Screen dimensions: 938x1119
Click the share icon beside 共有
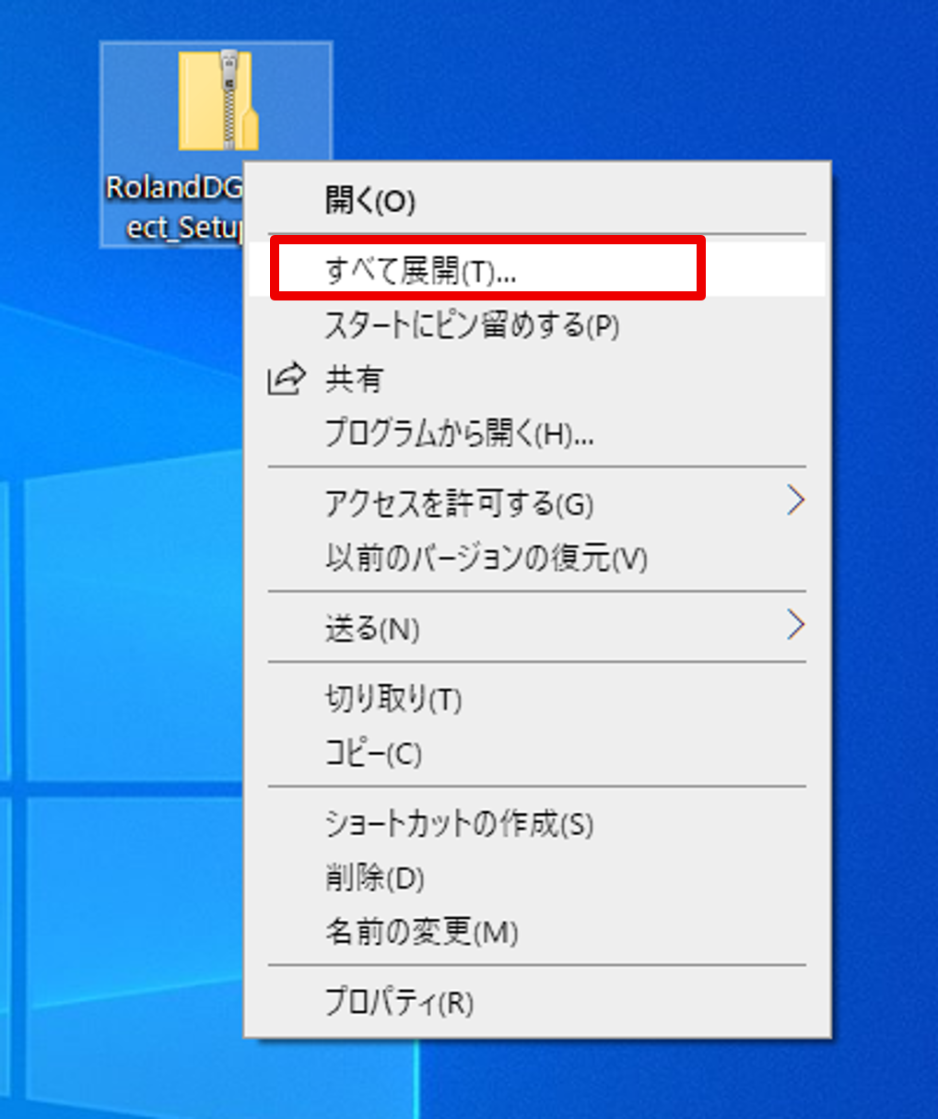(286, 379)
